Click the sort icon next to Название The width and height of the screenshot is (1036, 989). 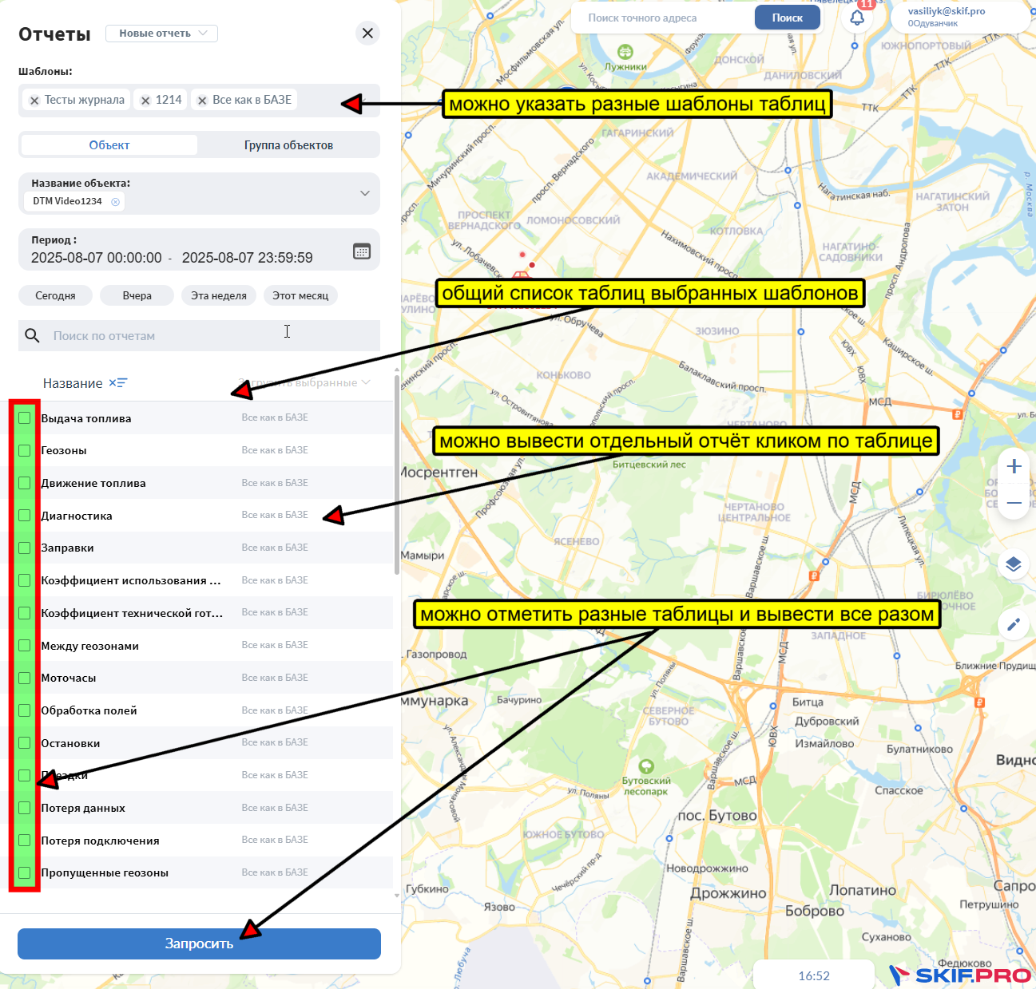(118, 383)
